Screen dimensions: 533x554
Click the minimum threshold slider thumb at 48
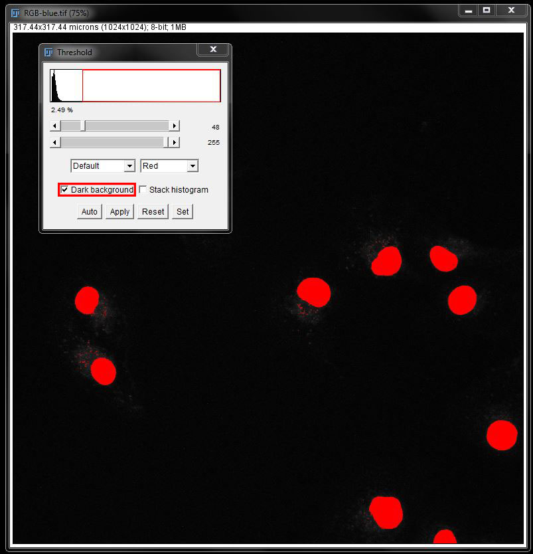tap(83, 126)
